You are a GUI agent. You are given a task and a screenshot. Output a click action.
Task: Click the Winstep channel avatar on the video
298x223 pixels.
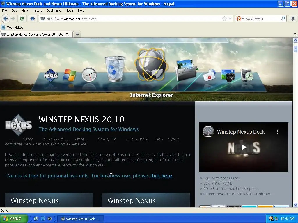pos(208,132)
